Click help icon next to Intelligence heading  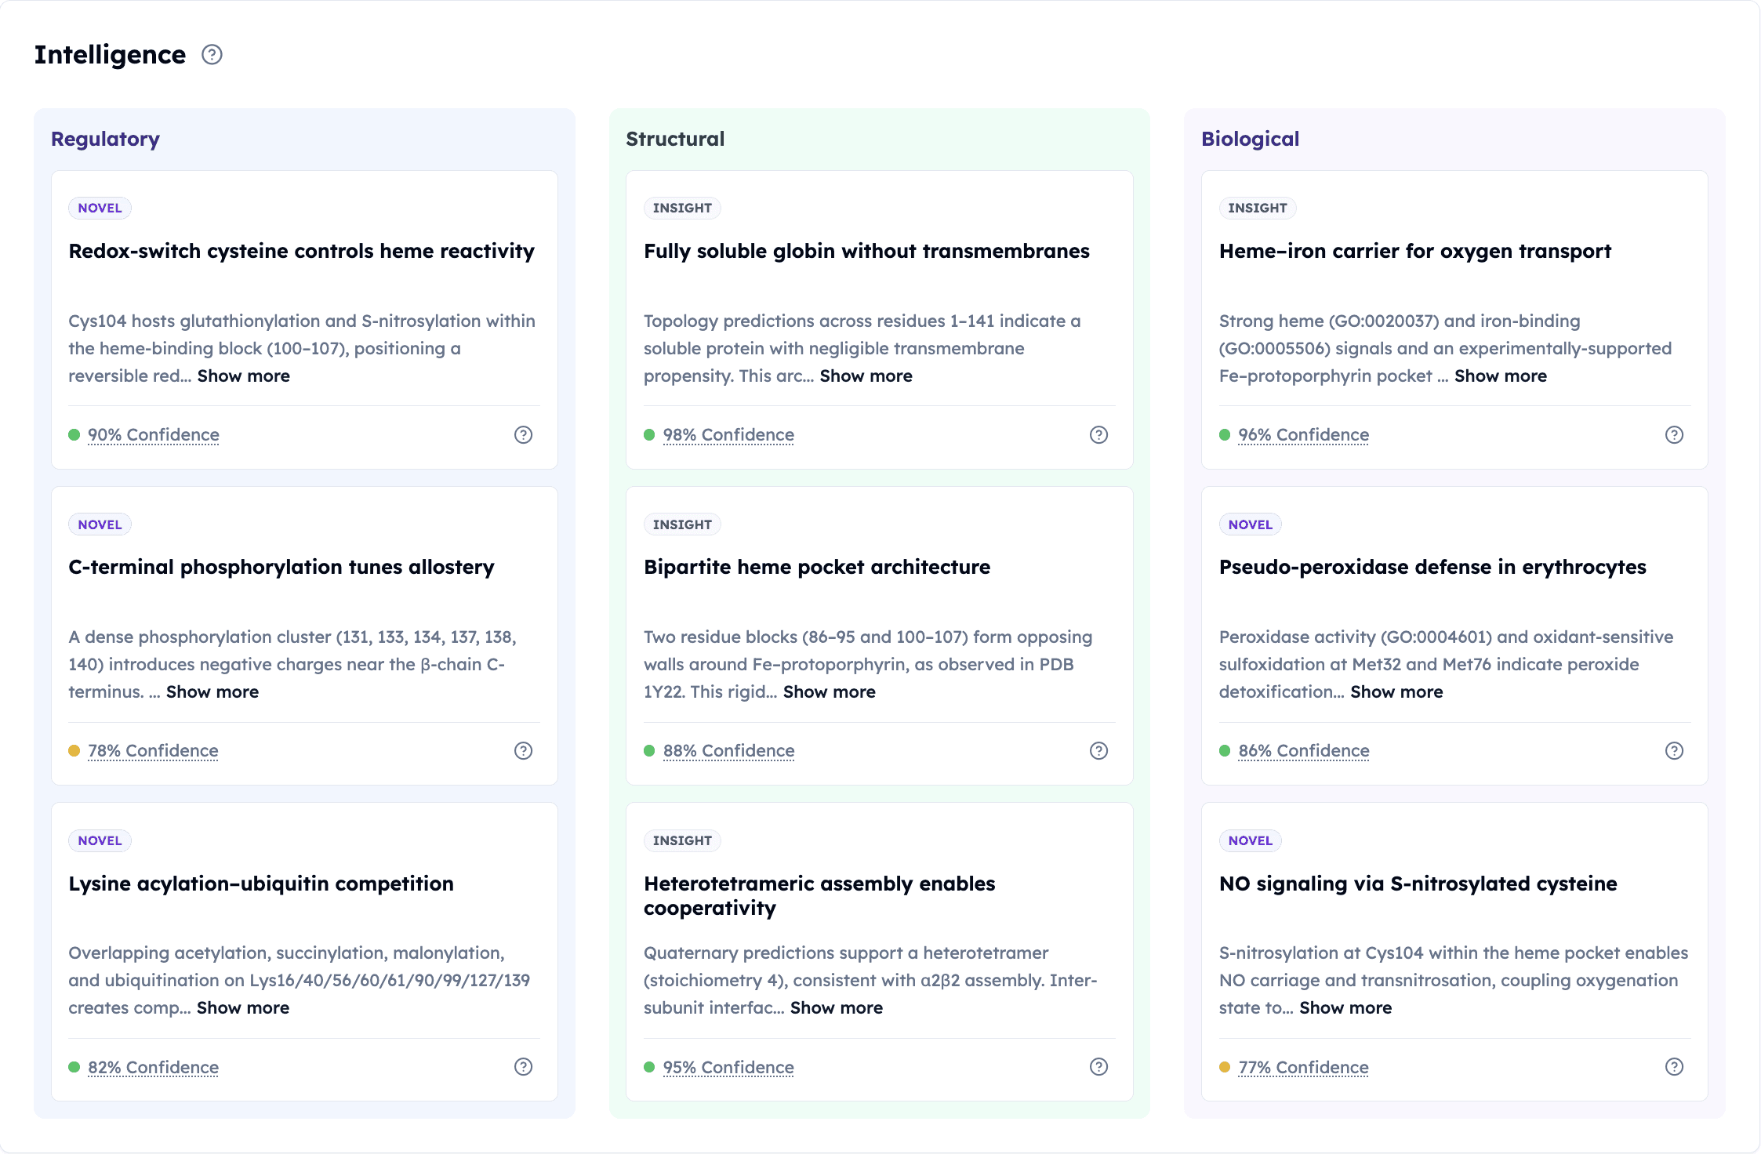point(212,55)
